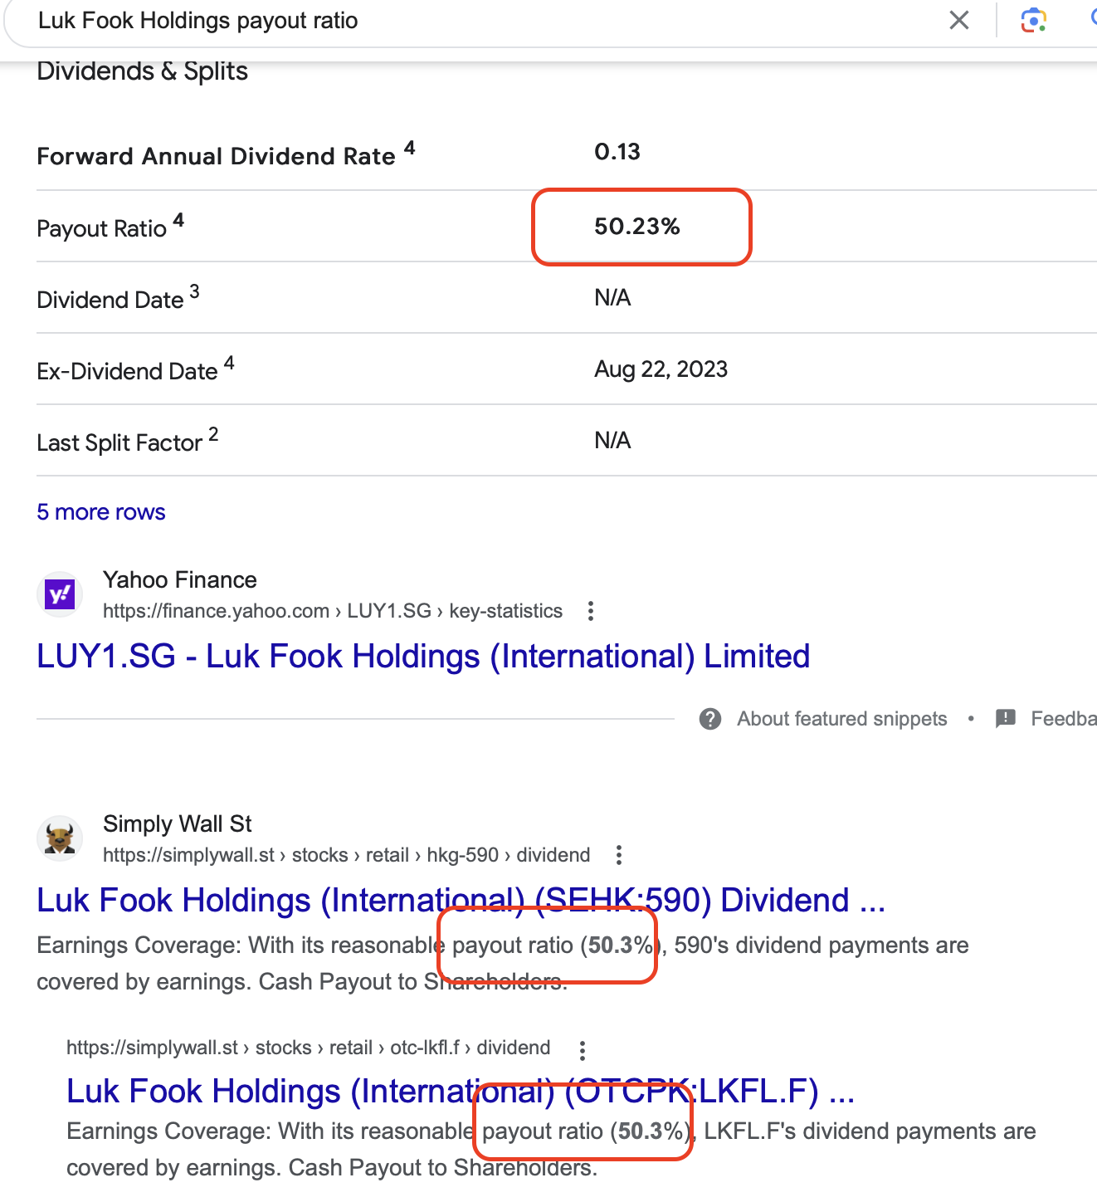Click the 'Simply Wall St' site name
This screenshot has width=1097, height=1202.
click(178, 823)
